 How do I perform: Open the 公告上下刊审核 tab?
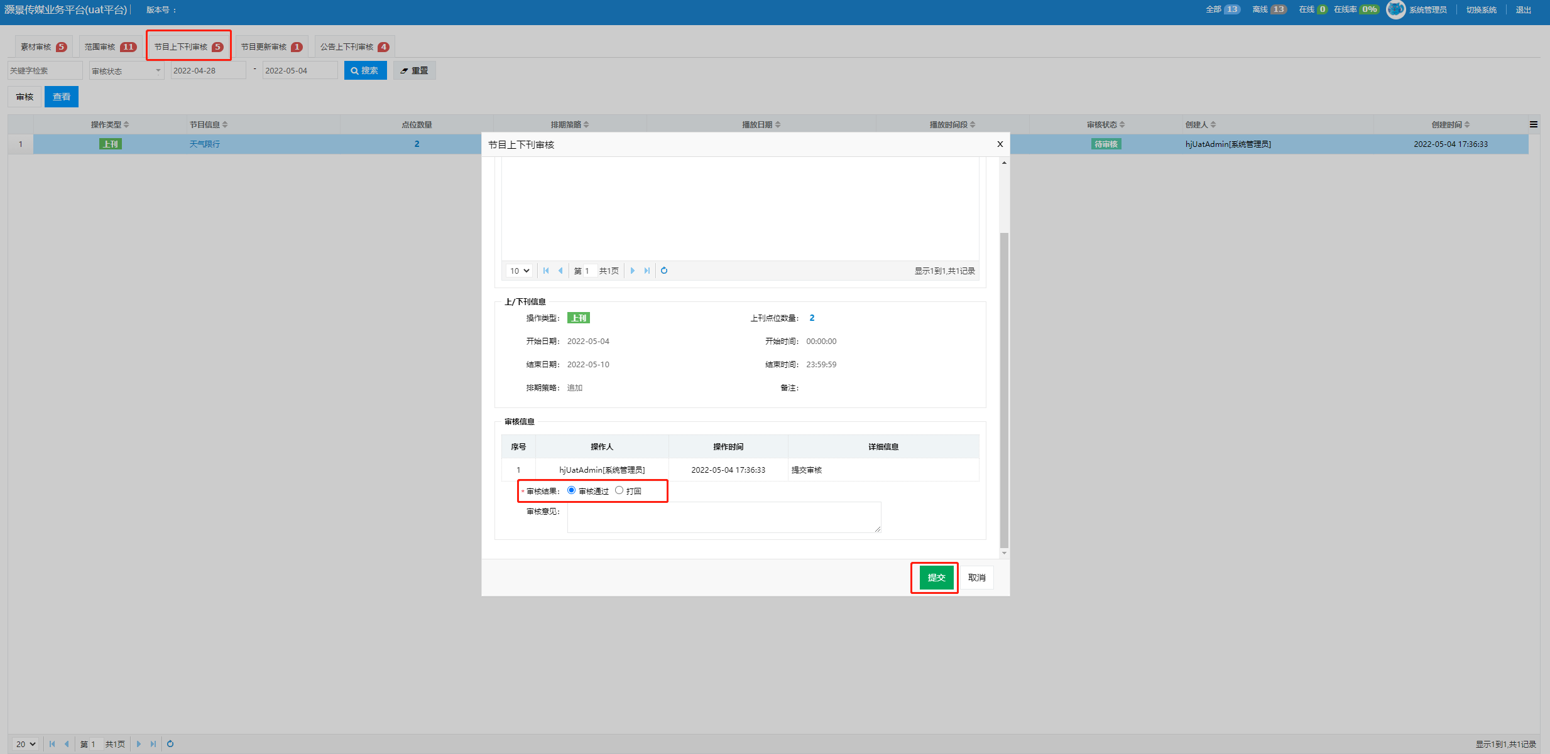(354, 47)
